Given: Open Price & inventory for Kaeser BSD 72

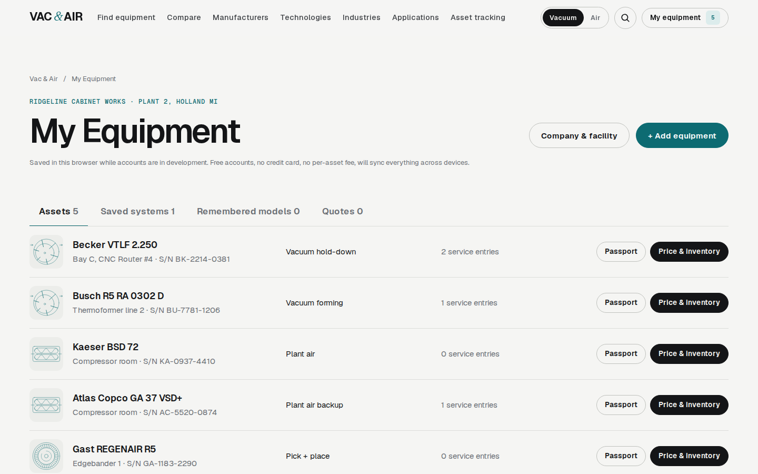Looking at the screenshot, I should (x=689, y=354).
